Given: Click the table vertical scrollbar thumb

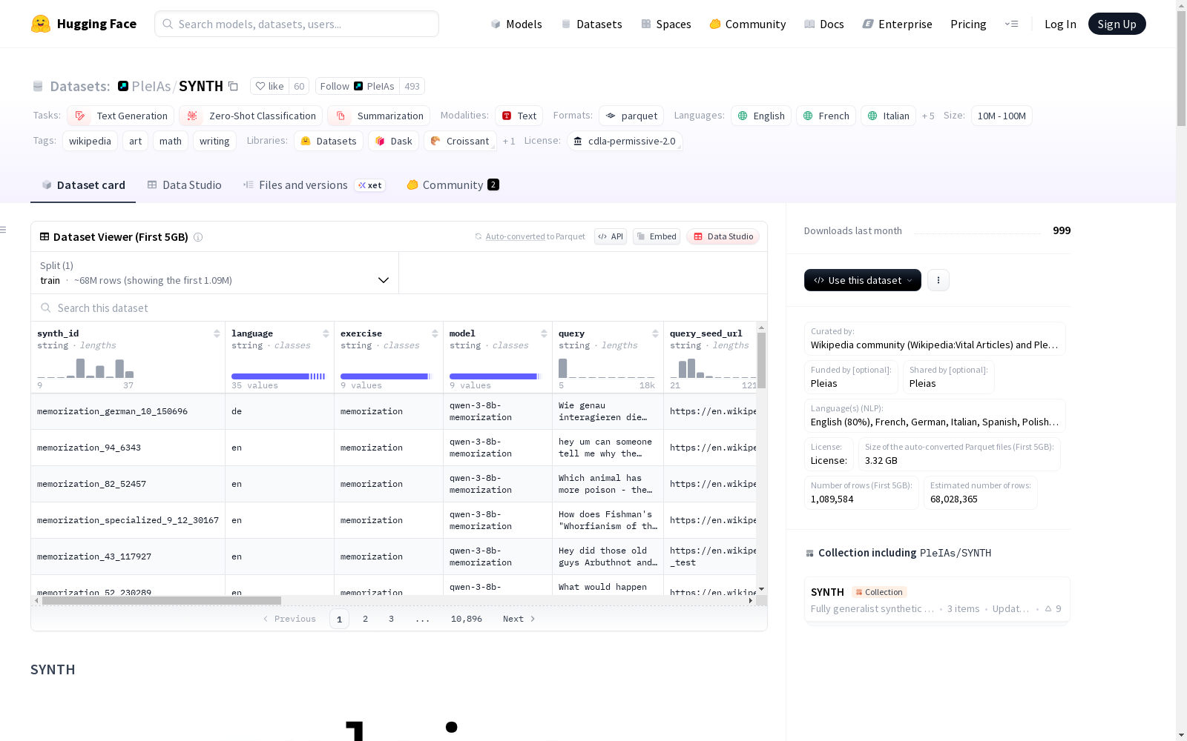Looking at the screenshot, I should (761, 360).
